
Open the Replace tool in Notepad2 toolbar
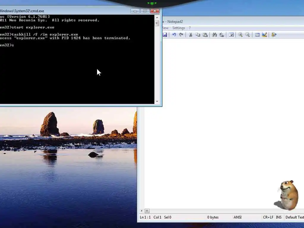(221, 35)
